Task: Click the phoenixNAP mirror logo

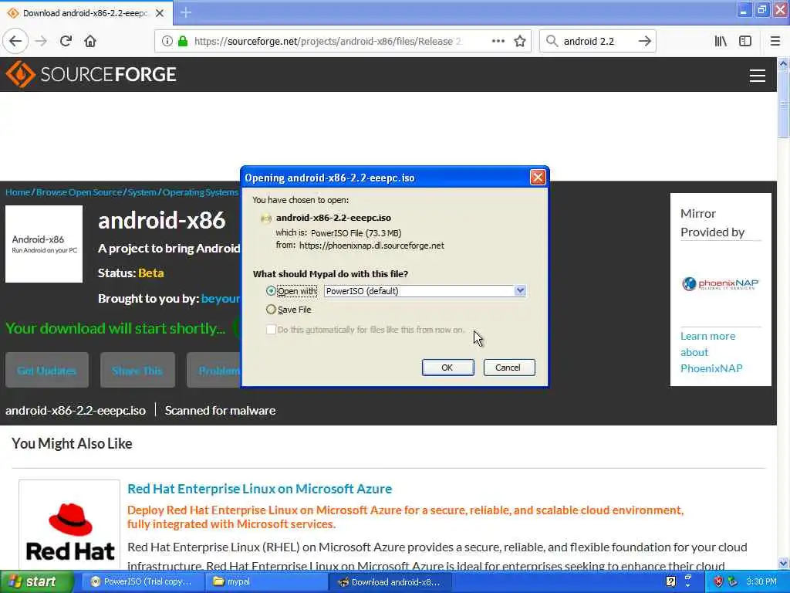Action: click(720, 283)
